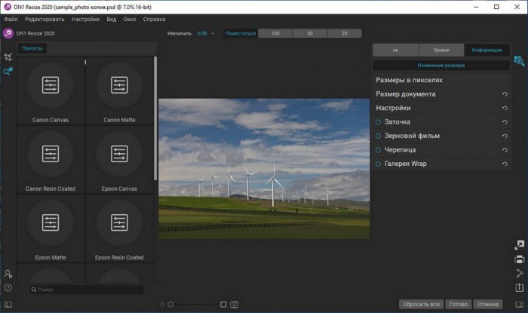
Task: Open the Окно menu
Action: (x=130, y=19)
